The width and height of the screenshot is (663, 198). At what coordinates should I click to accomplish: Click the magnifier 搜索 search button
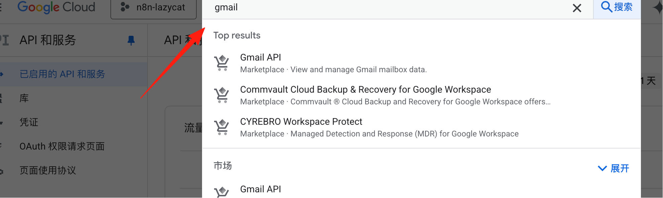pos(617,7)
